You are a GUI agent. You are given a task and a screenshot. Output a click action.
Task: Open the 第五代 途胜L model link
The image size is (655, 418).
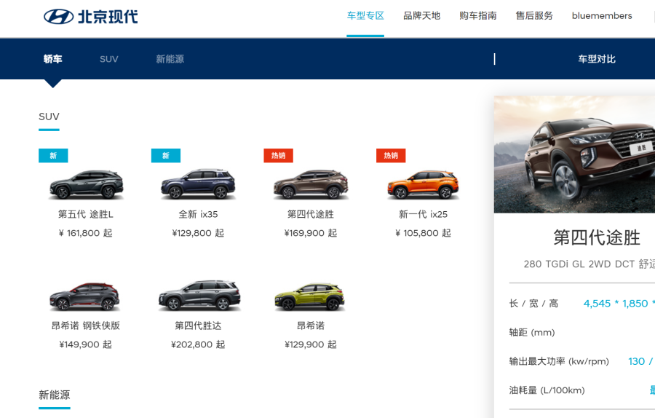click(86, 214)
